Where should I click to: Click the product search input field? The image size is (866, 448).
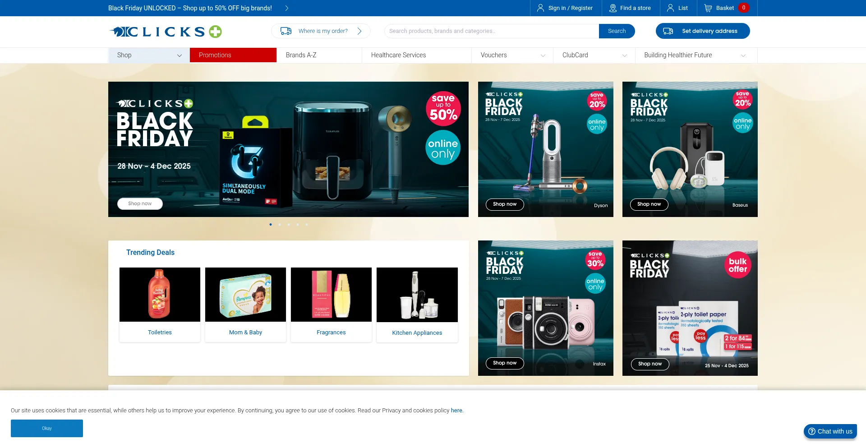click(491, 31)
